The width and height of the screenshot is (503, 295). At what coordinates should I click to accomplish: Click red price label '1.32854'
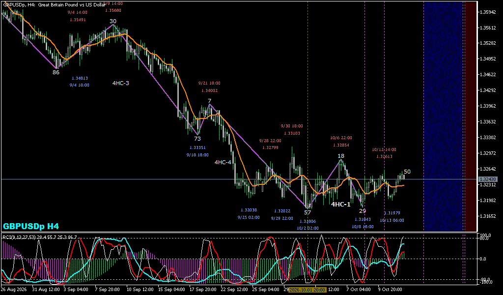coord(341,145)
